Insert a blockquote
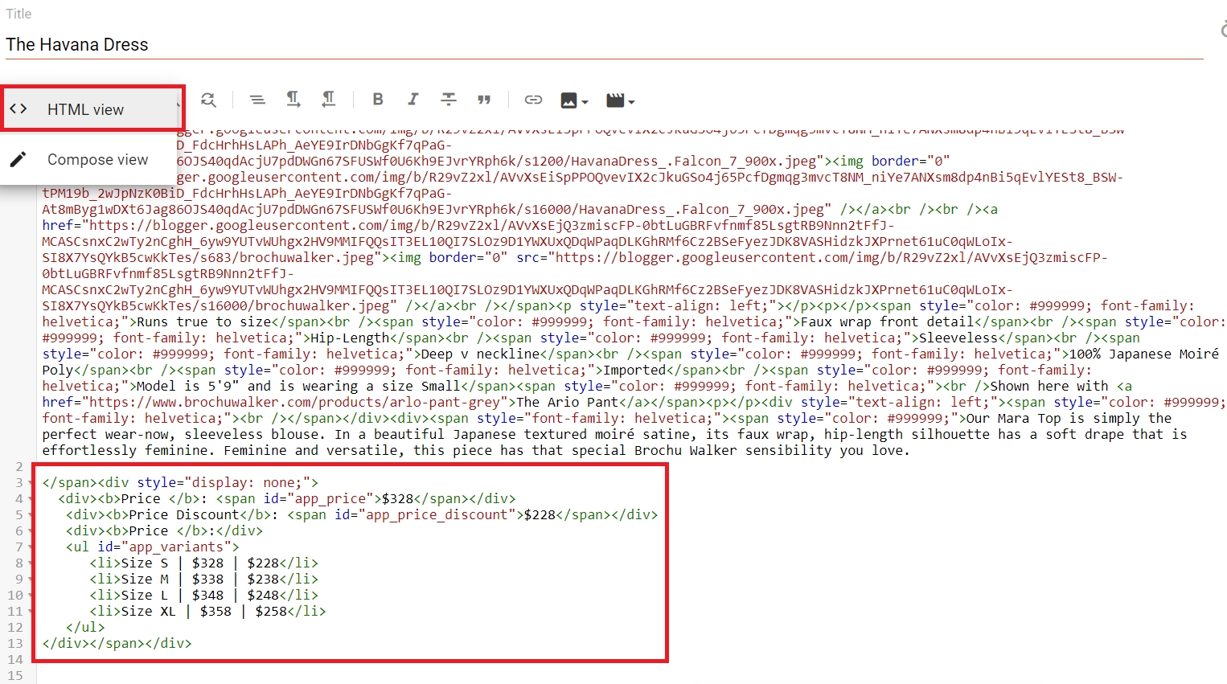The height and width of the screenshot is (684, 1227). 484,100
